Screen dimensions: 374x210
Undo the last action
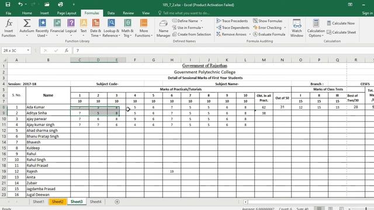coord(20,5)
